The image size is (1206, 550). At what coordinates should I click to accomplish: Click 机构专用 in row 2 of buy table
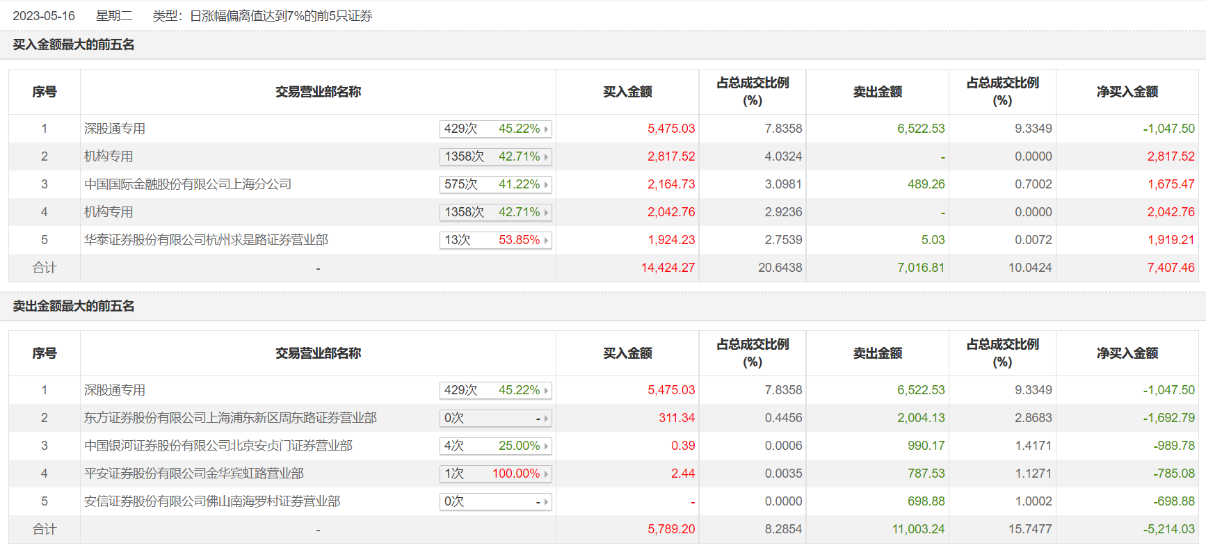click(108, 156)
